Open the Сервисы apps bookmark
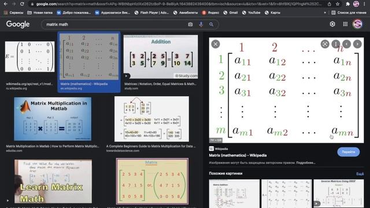The width and height of the screenshot is (370, 208). point(13,13)
